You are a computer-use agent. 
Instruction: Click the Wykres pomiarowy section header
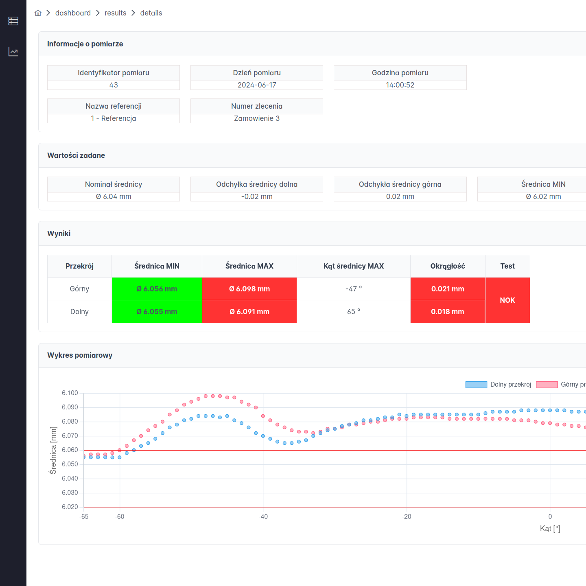coord(80,355)
